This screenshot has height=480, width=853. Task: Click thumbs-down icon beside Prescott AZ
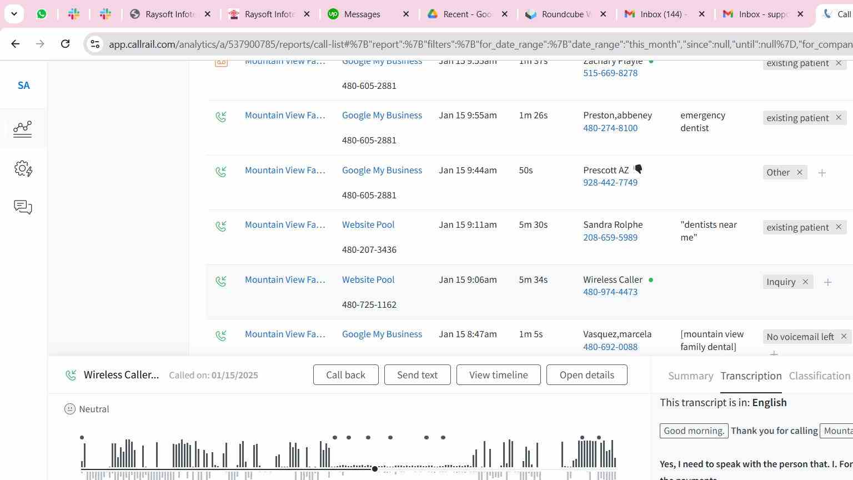point(638,169)
